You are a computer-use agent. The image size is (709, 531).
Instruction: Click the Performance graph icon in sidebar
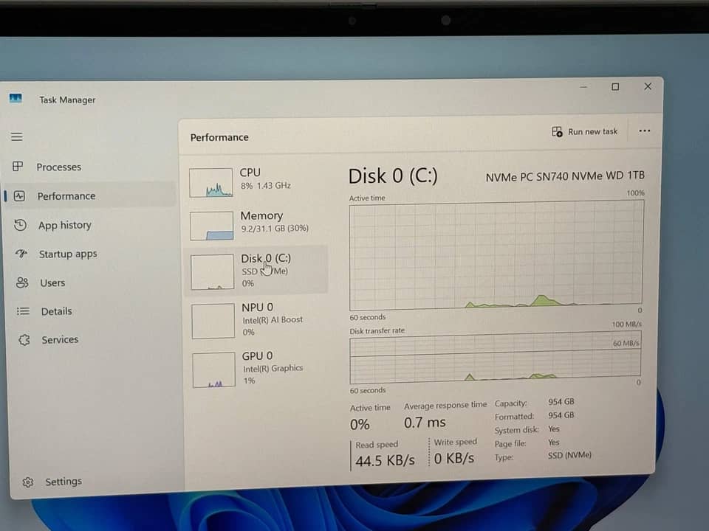pos(19,196)
